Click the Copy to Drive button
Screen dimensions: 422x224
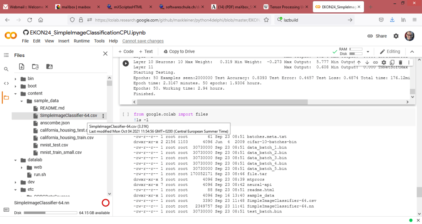(179, 51)
